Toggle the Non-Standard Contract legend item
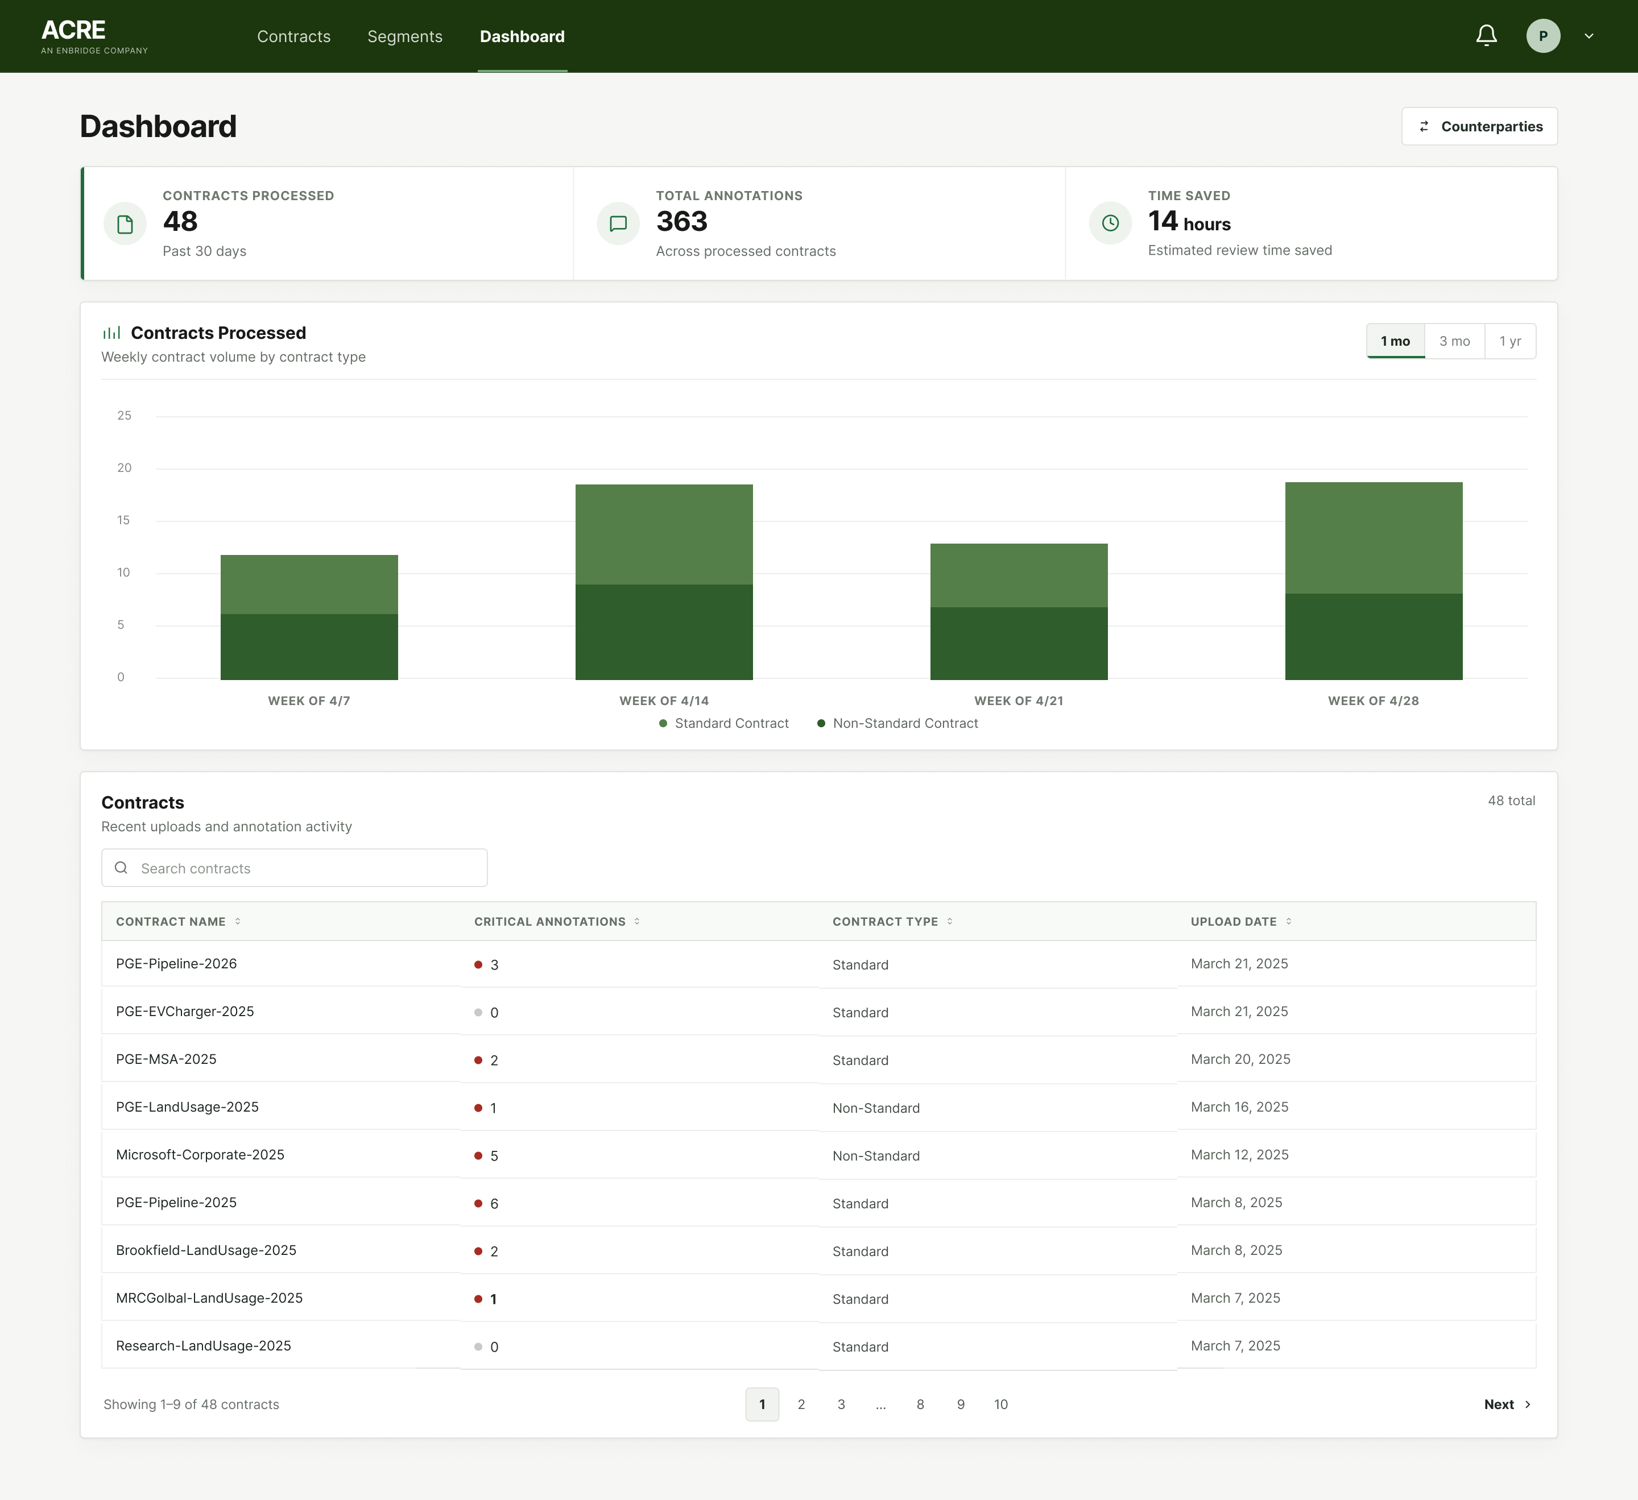Screen dimensions: 1638x1500 897,724
